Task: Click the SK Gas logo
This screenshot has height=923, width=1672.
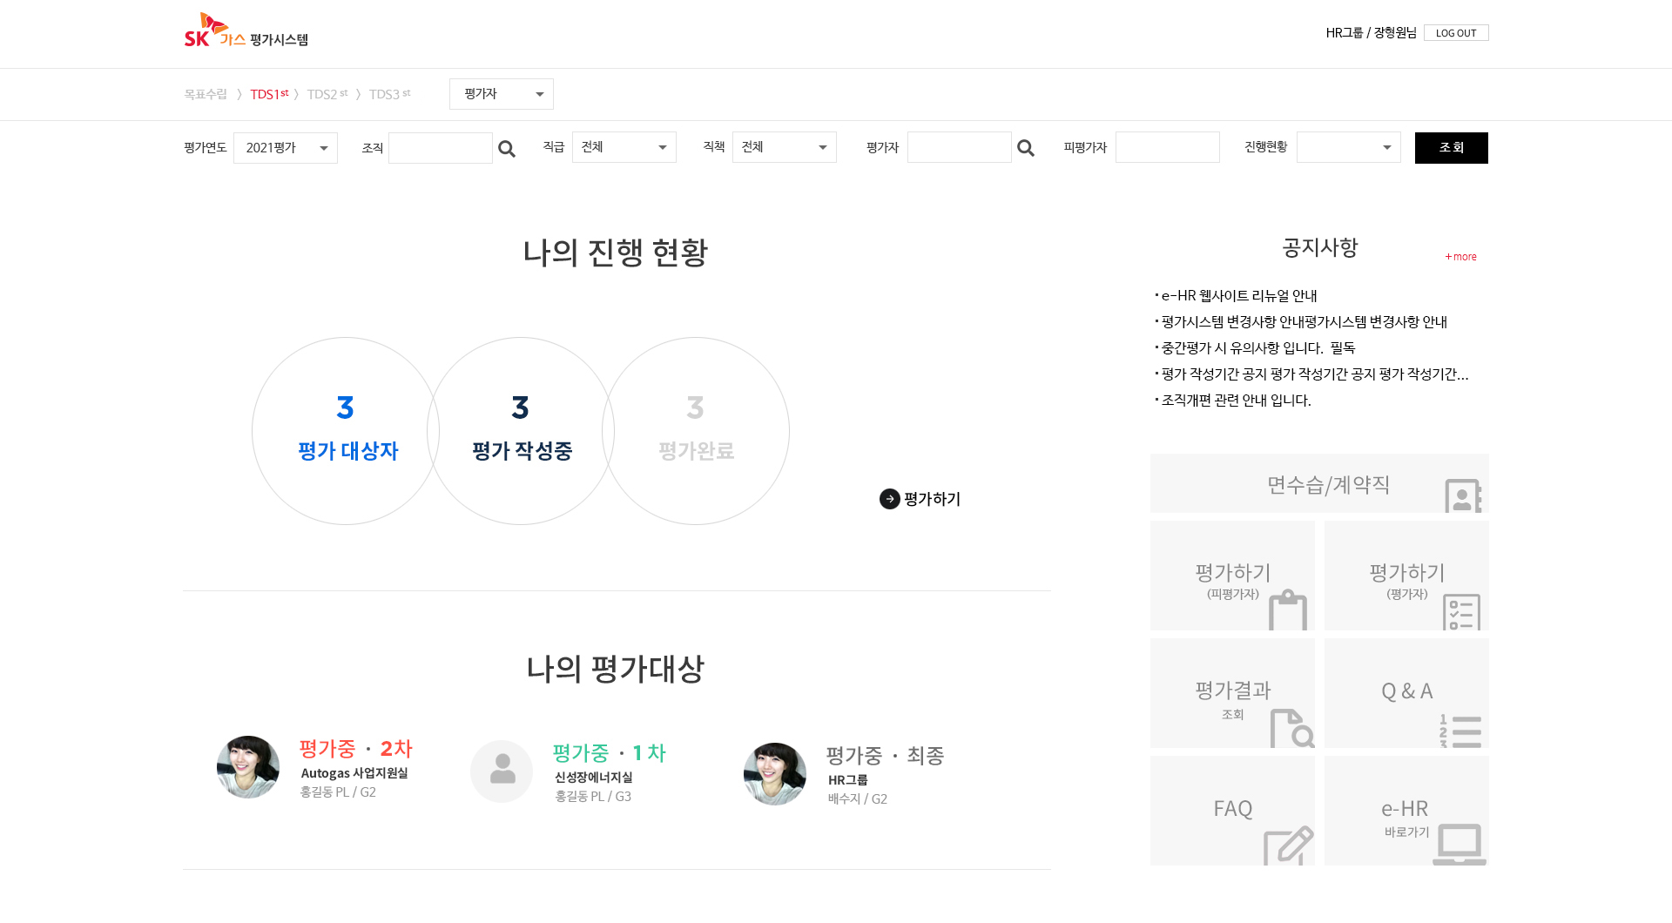Action: click(x=245, y=30)
